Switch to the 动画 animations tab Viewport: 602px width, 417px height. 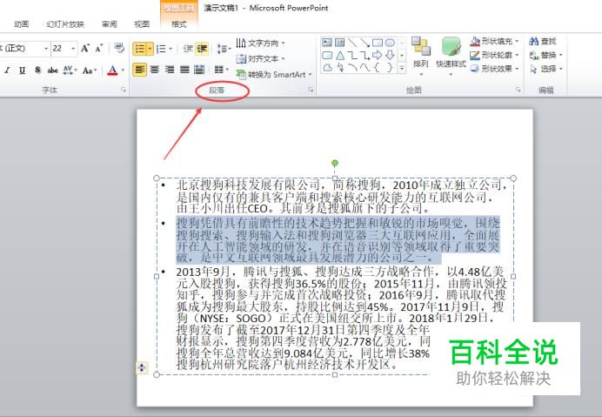coord(21,24)
